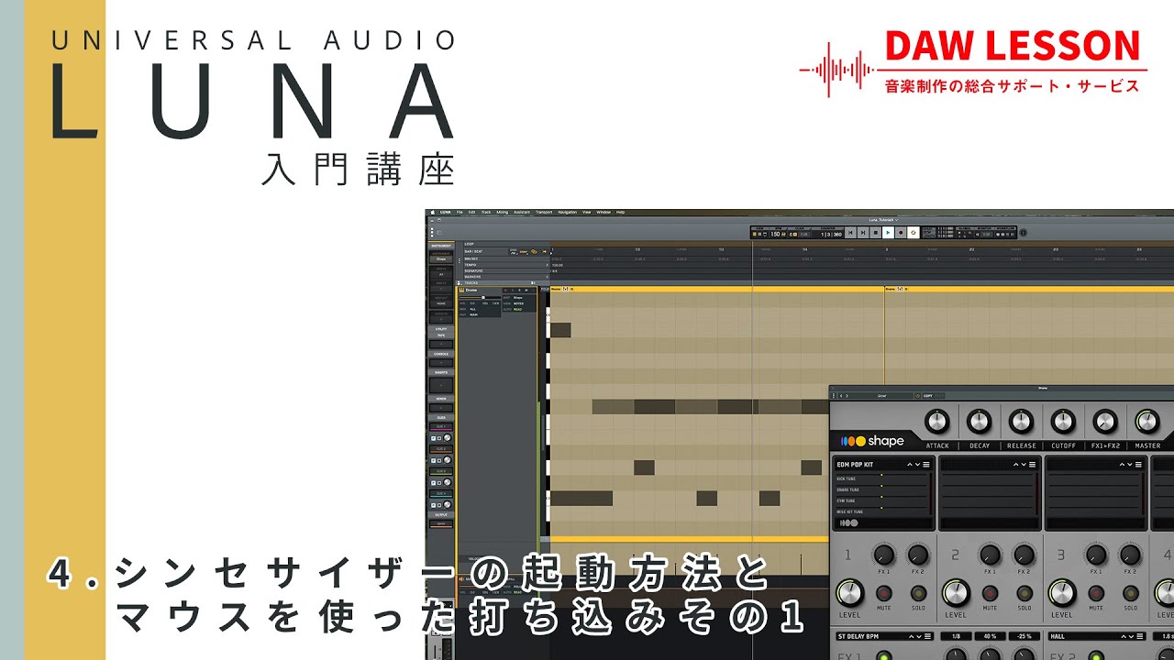Click the go-to-end transport button
Screen dimensions: 1174x660
863,233
